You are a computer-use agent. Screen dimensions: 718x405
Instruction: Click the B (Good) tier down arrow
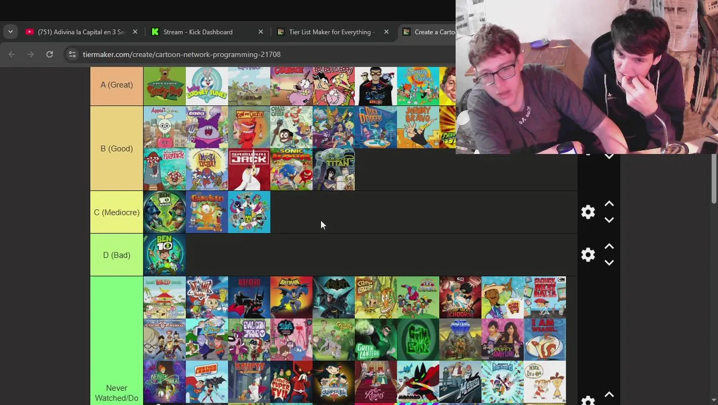[x=609, y=156]
